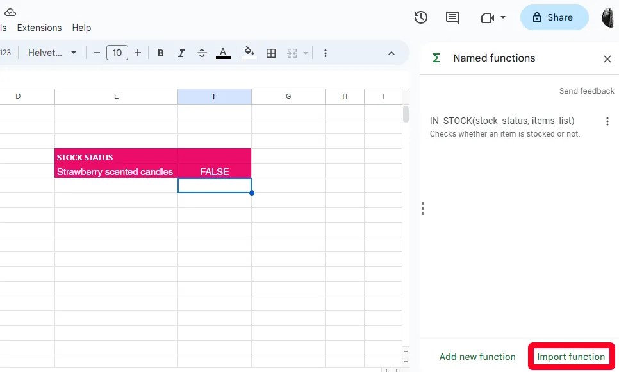Viewport: 619px width, 372px height.
Task: Open the Extensions menu
Action: [x=39, y=28]
